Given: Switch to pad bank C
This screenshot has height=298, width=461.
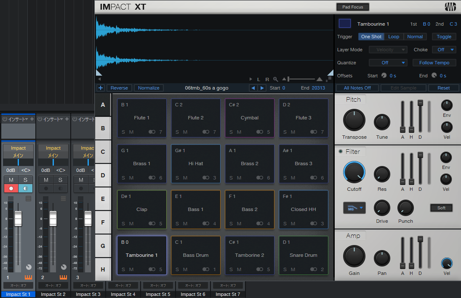Looking at the screenshot, I should 103,152.
